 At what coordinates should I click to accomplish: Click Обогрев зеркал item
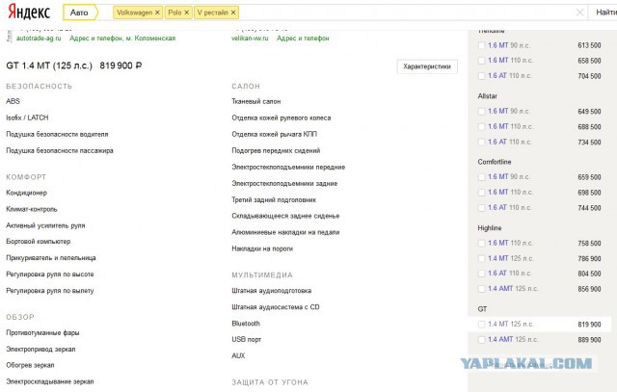point(30,365)
